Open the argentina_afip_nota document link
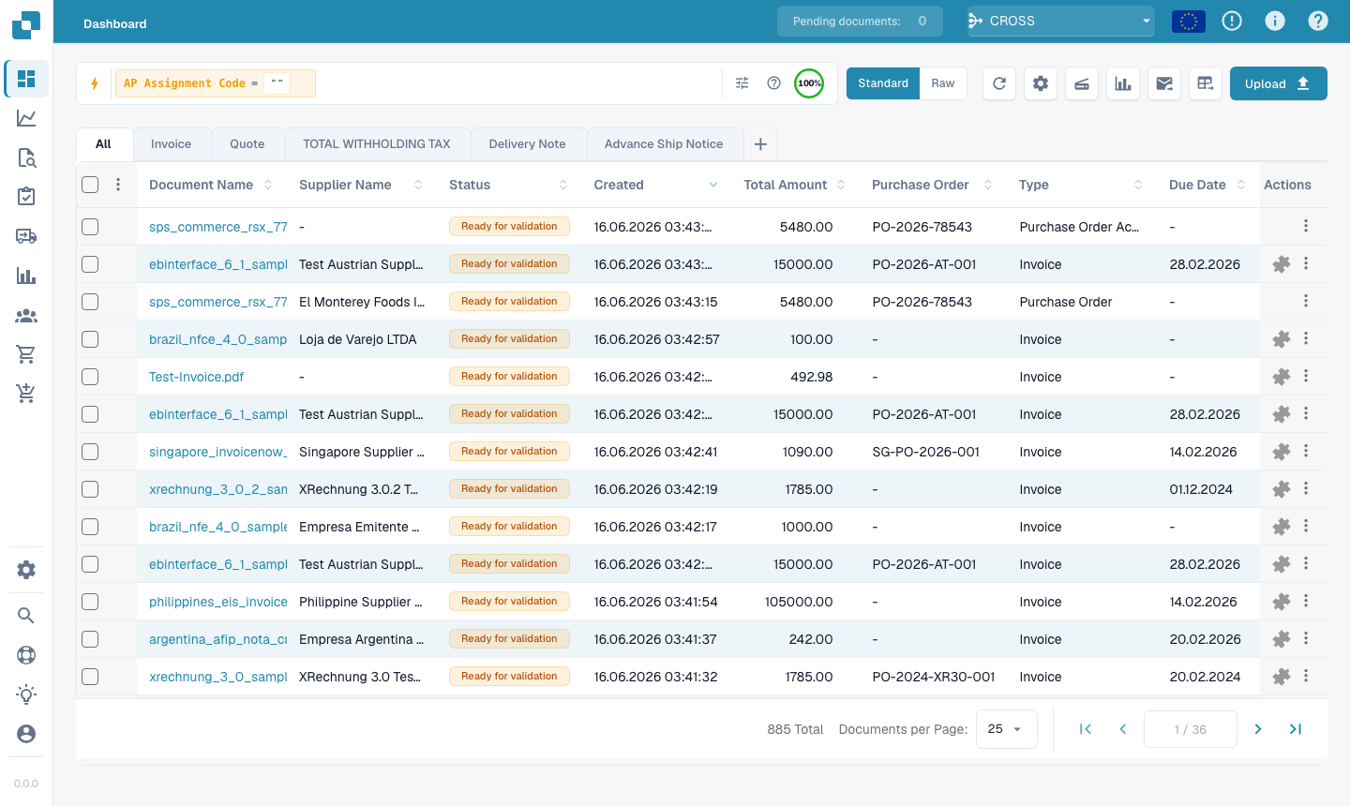 [218, 639]
